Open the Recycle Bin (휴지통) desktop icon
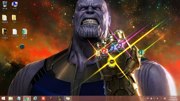This screenshot has width=180, height=101. pyautogui.click(x=5, y=5)
